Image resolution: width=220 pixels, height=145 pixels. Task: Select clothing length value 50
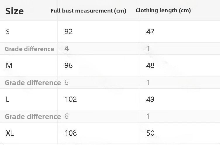pyautogui.click(x=150, y=133)
